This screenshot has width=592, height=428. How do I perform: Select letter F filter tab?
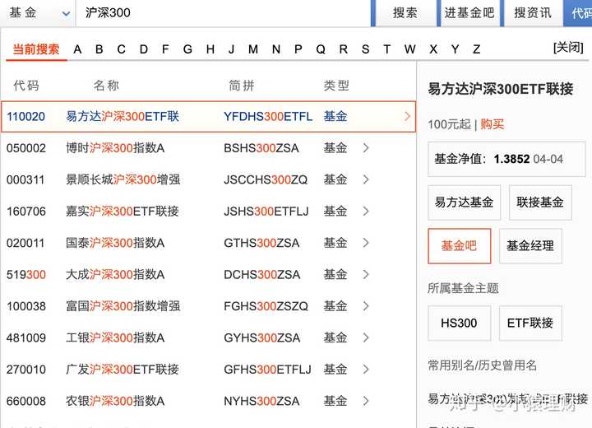[x=165, y=49]
